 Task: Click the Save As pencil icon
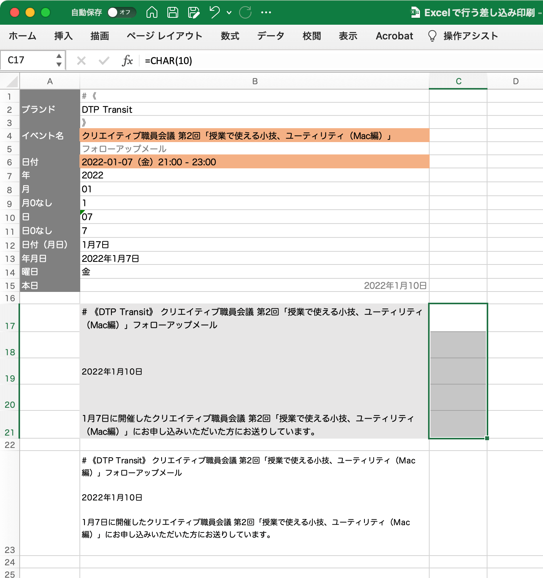[194, 12]
